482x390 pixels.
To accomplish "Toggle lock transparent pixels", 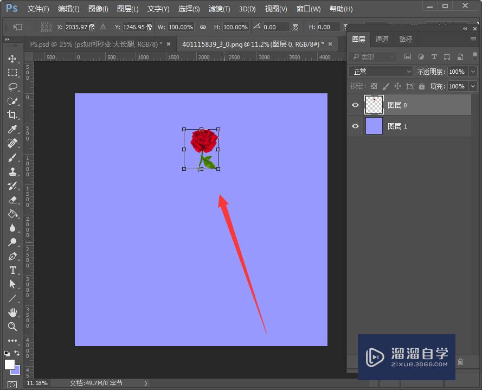I will point(374,86).
